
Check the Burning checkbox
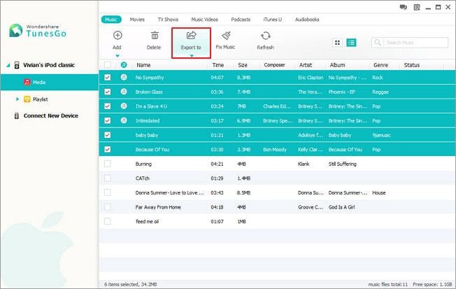(107, 164)
